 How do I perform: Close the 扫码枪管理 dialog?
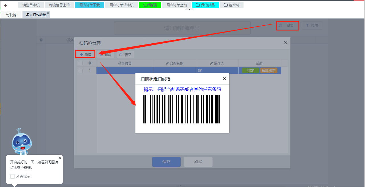tap(286, 43)
